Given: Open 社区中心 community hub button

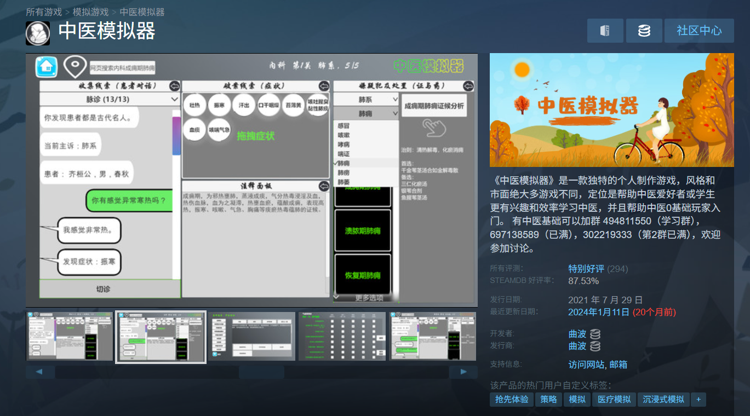Looking at the screenshot, I should pyautogui.click(x=699, y=31).
